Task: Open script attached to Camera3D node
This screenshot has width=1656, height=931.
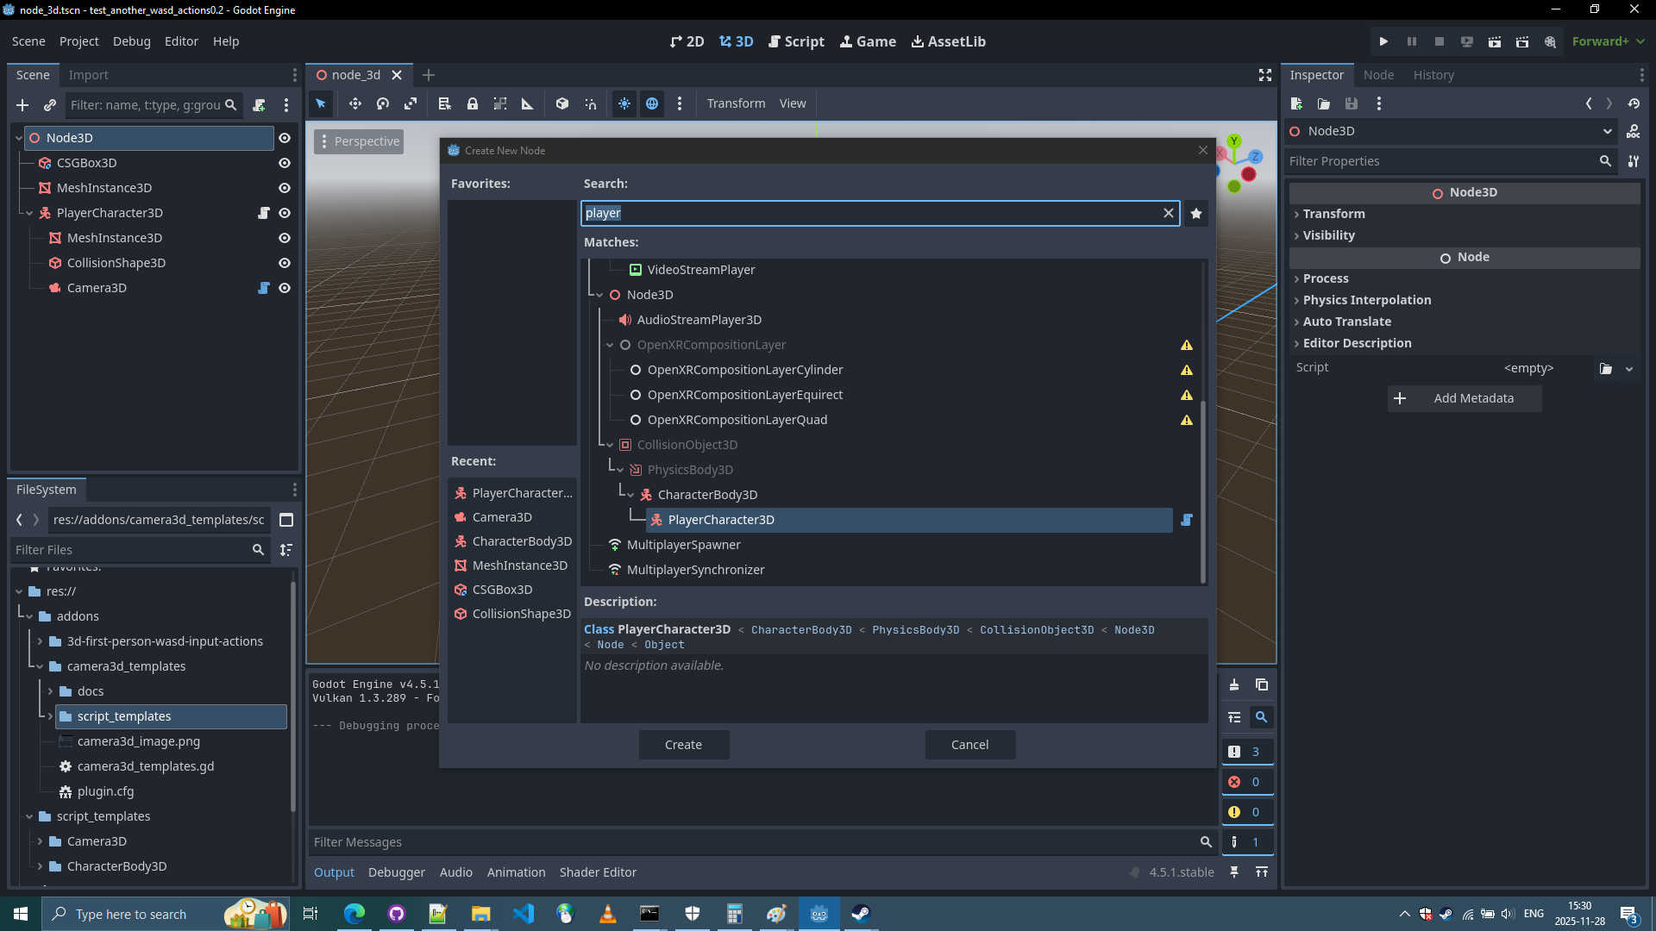Action: (x=264, y=288)
